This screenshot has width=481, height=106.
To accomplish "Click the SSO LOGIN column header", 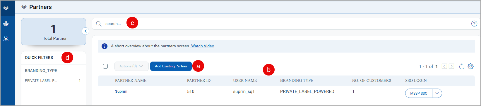I will (x=416, y=80).
